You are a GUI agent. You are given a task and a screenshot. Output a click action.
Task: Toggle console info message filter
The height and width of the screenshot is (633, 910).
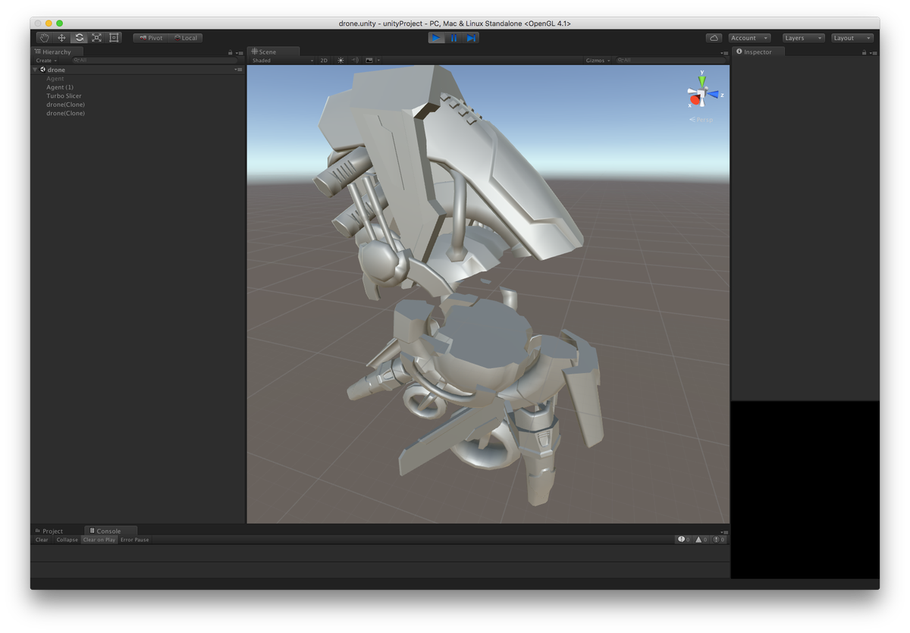[x=684, y=540]
